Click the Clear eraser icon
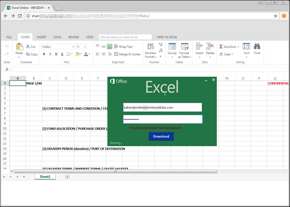 (221, 54)
